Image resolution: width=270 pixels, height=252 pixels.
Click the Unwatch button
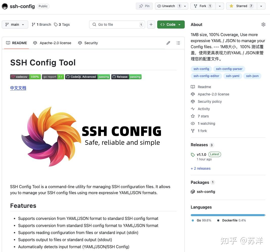click(x=168, y=6)
